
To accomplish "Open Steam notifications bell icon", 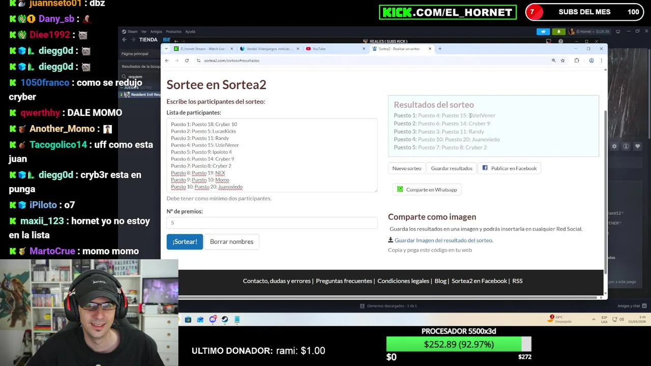I will tap(559, 32).
